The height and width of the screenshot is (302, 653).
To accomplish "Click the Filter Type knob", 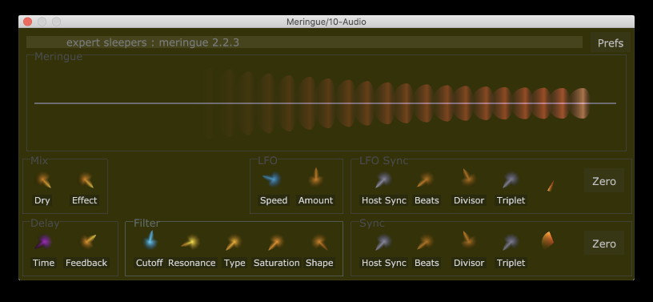I will click(233, 243).
